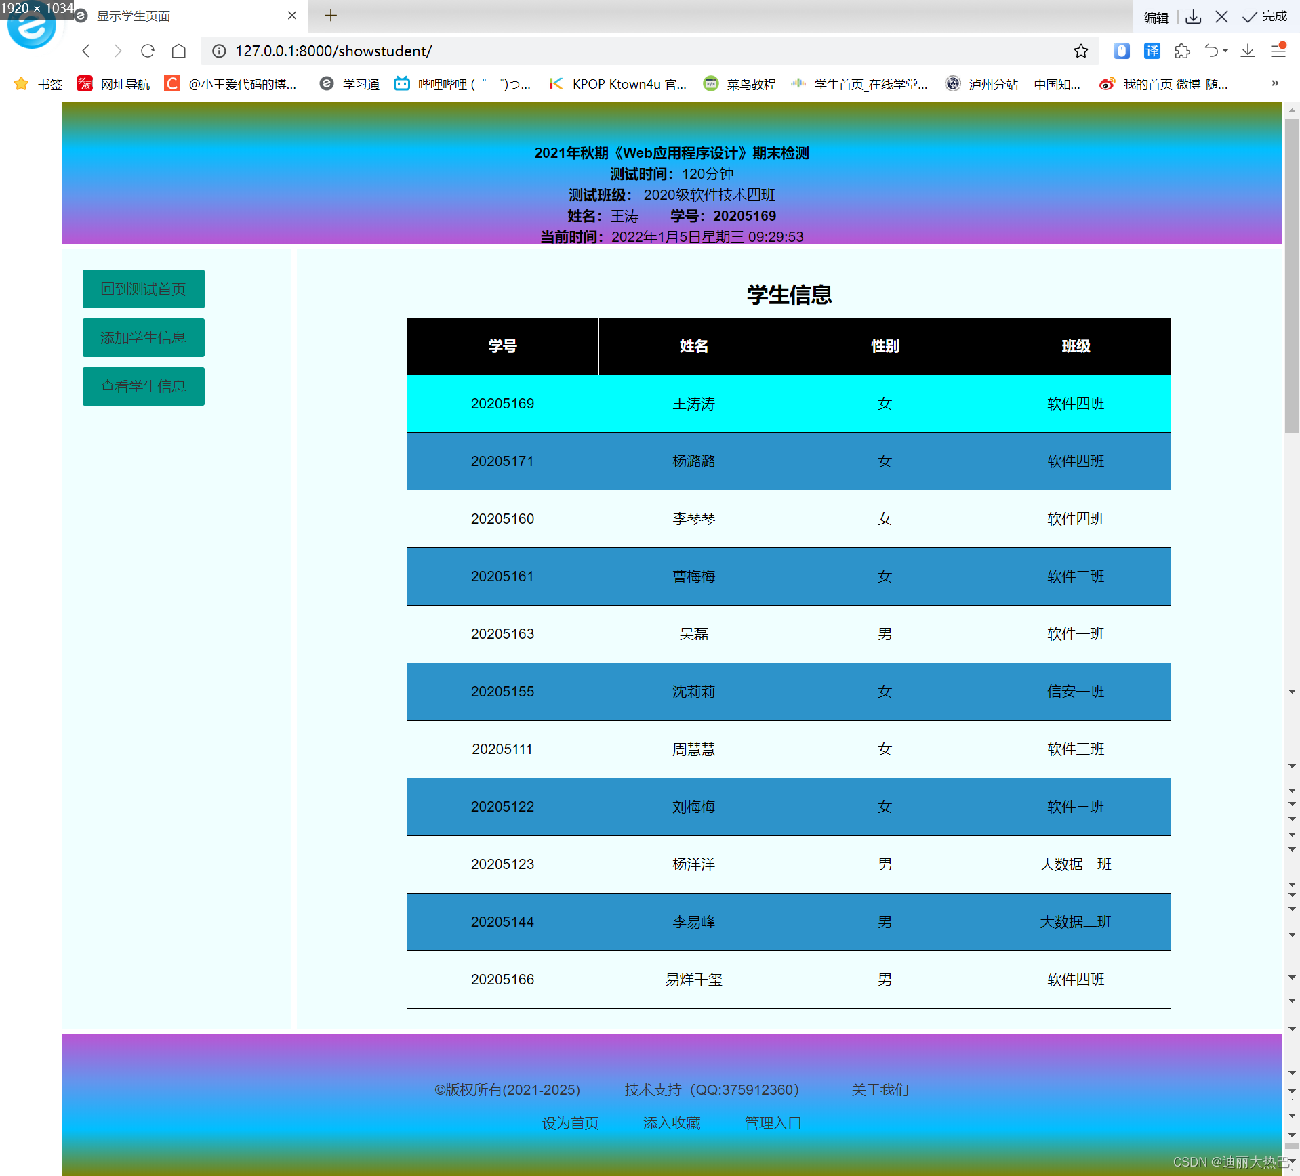Open the extensions puzzle icon
The image size is (1300, 1176).
coord(1183,51)
